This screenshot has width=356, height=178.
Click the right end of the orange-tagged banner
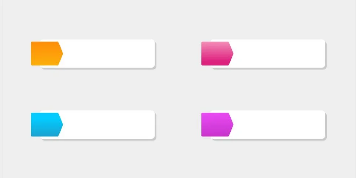click(150, 53)
